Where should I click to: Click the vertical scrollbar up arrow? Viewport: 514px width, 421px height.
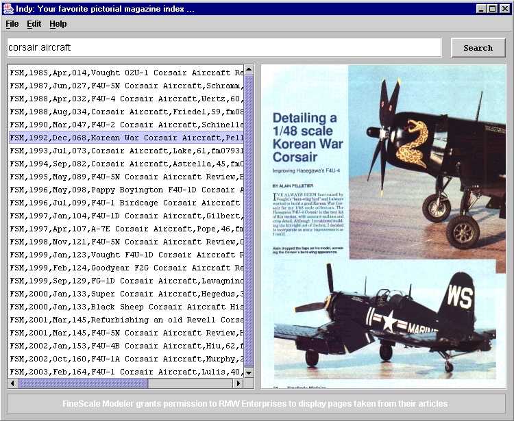tap(249, 70)
